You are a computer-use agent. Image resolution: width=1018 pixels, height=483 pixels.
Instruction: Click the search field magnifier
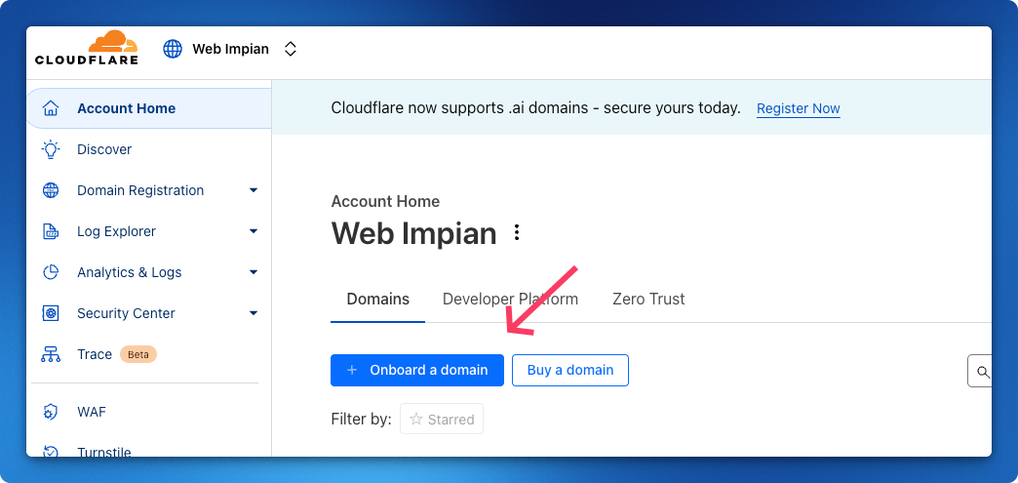click(983, 371)
